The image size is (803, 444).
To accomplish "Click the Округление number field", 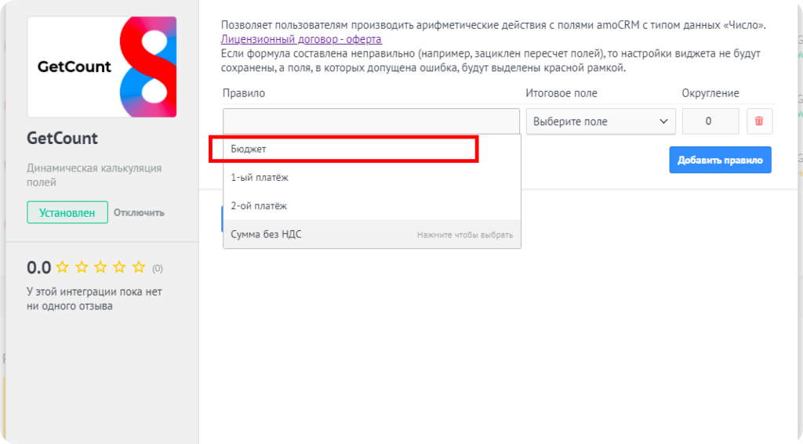I will [x=710, y=121].
